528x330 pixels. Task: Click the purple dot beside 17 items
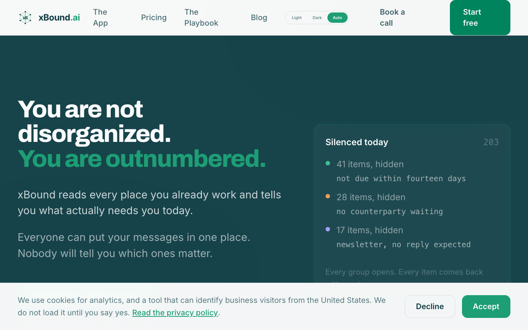coord(328,229)
